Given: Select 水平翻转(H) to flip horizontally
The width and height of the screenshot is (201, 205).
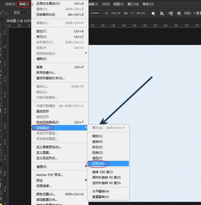Looking at the screenshot, I should pos(100,191).
